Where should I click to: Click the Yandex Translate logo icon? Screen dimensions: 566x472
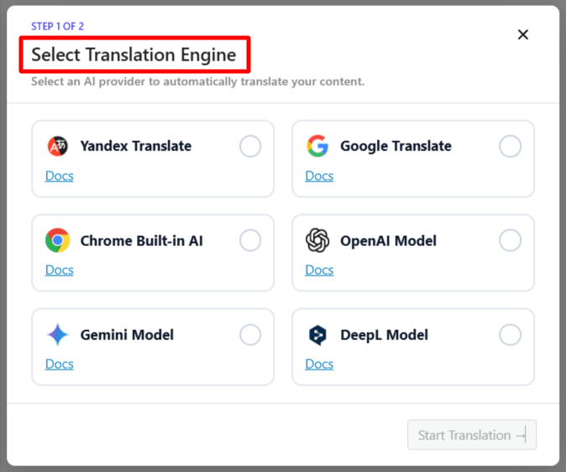point(57,147)
